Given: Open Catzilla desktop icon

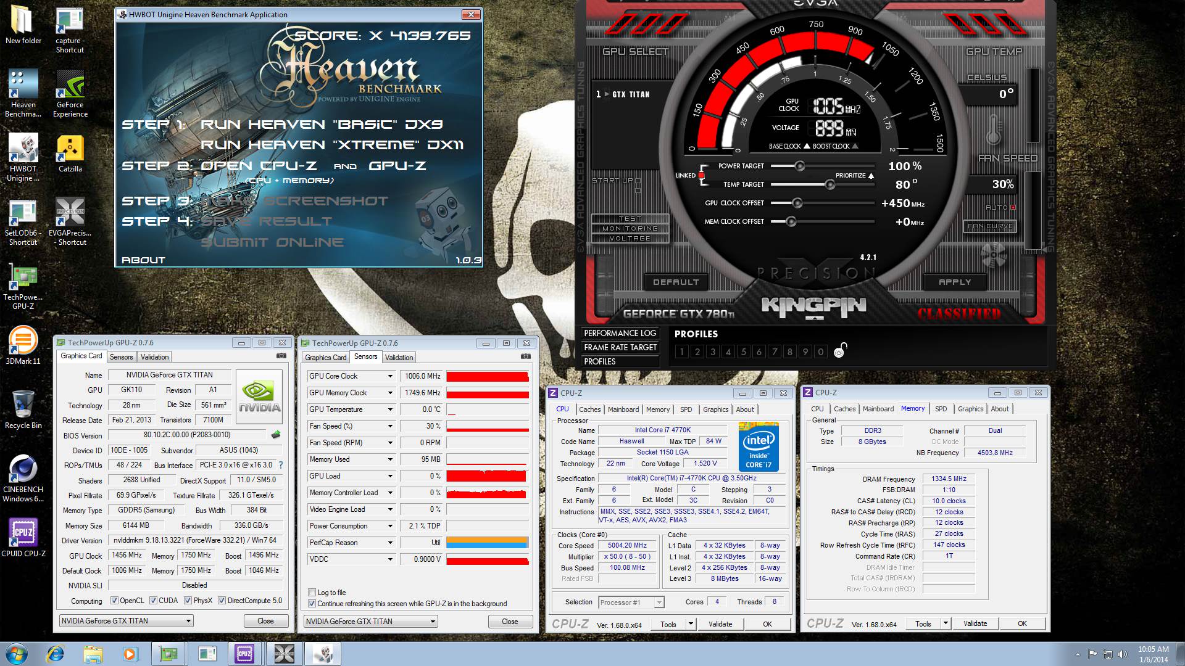Looking at the screenshot, I should 70,154.
